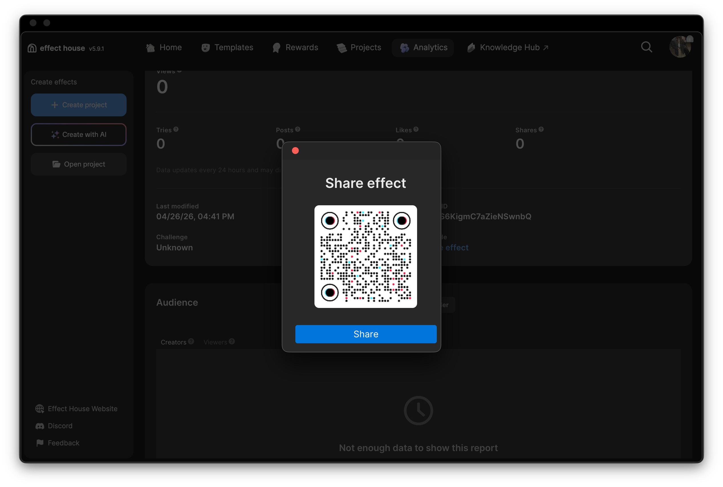Open the Effect House Website link
723x487 pixels.
(76, 409)
